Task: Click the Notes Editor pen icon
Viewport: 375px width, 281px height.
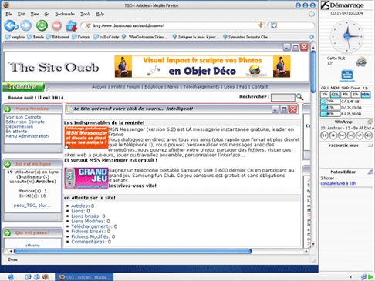Action: click(370, 172)
